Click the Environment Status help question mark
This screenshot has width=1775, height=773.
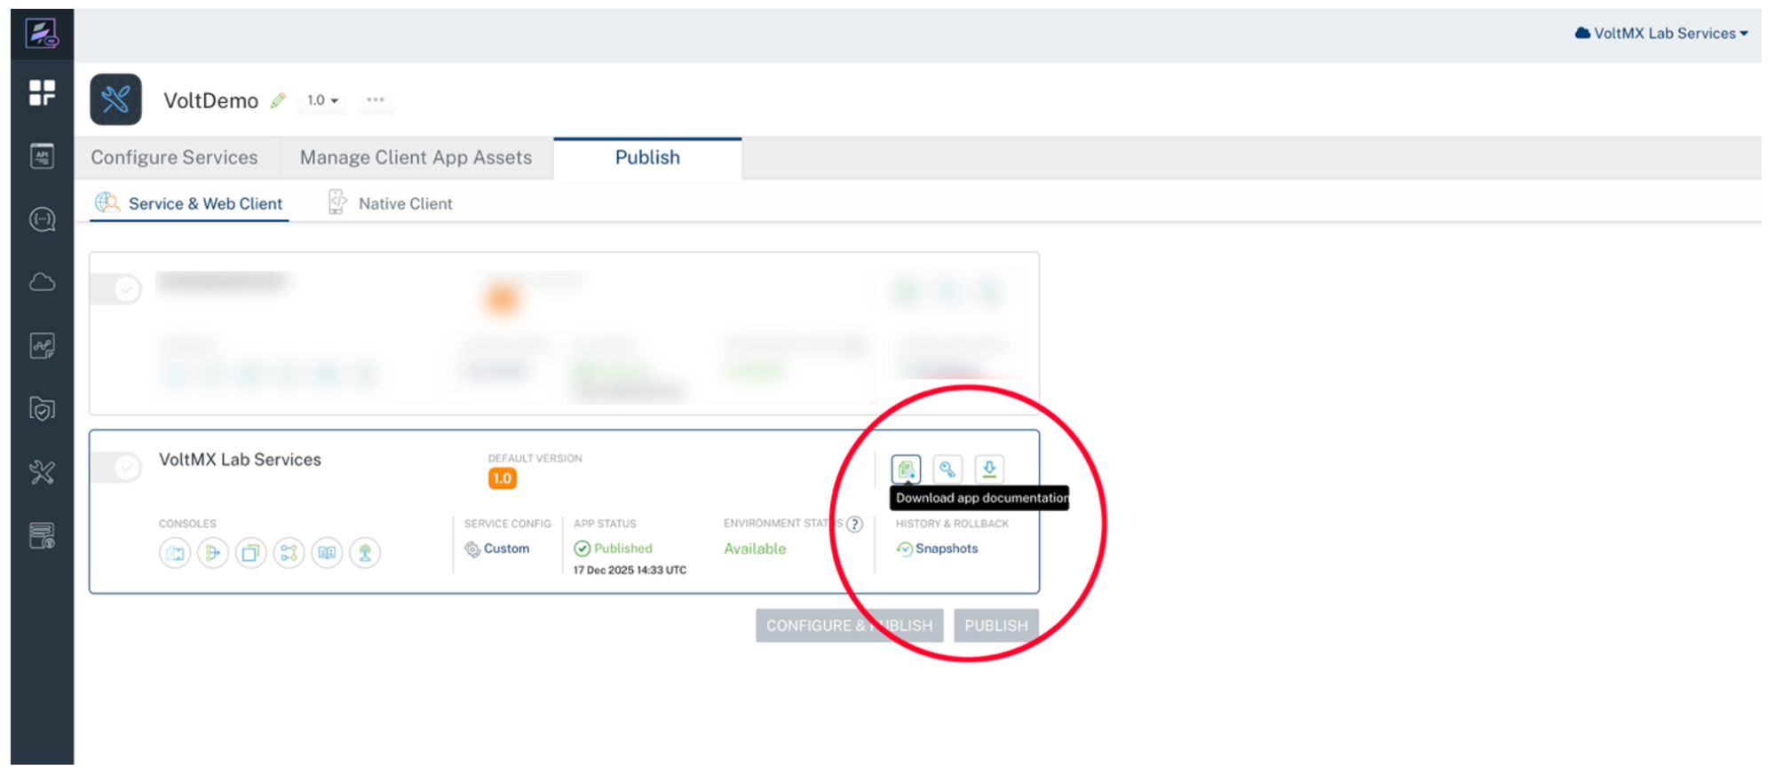pyautogui.click(x=854, y=524)
